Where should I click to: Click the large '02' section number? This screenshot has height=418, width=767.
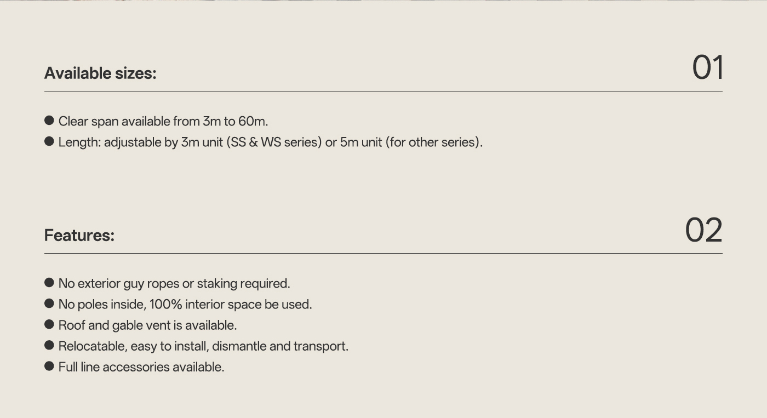pos(704,230)
